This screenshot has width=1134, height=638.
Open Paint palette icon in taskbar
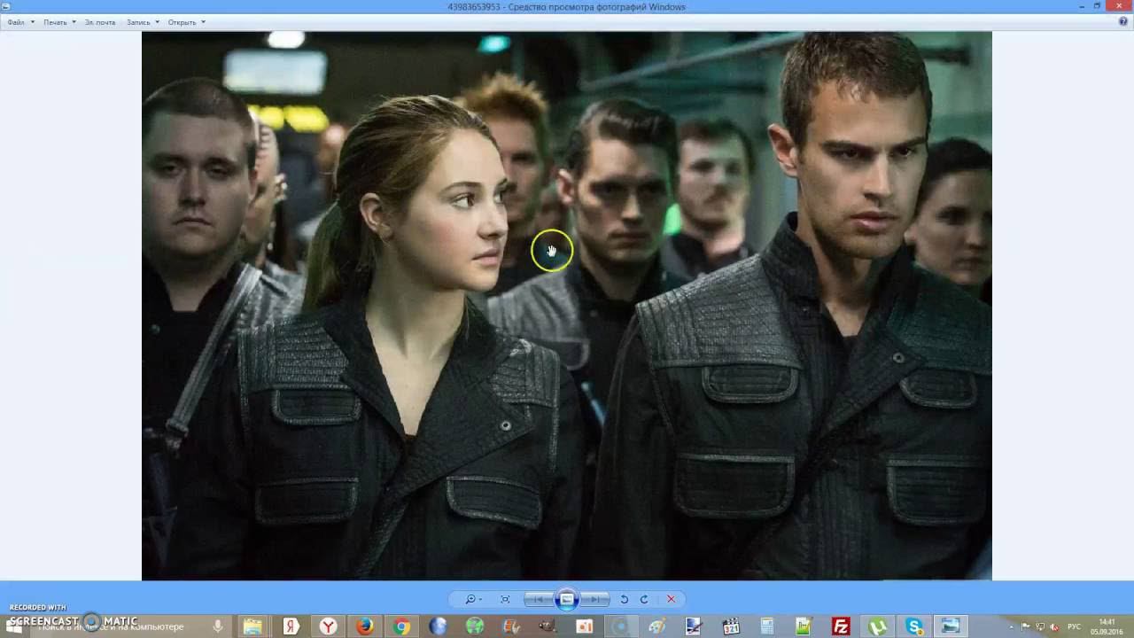pyautogui.click(x=657, y=626)
